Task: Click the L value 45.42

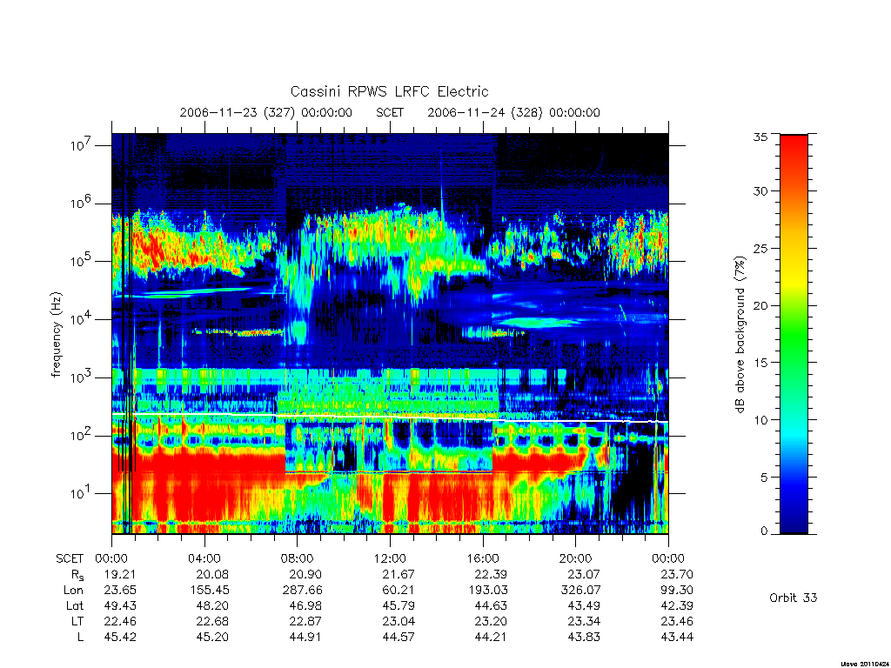Action: pyautogui.click(x=120, y=638)
